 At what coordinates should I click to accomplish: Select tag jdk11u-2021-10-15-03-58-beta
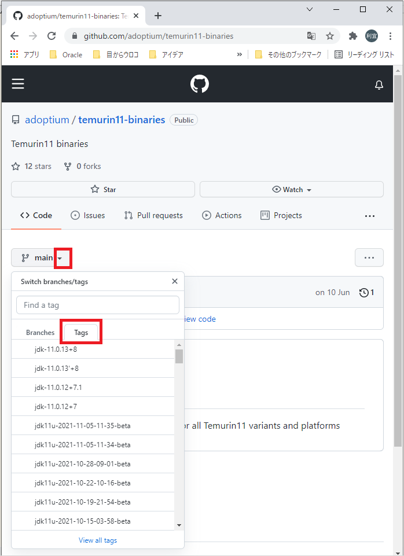coord(93,522)
